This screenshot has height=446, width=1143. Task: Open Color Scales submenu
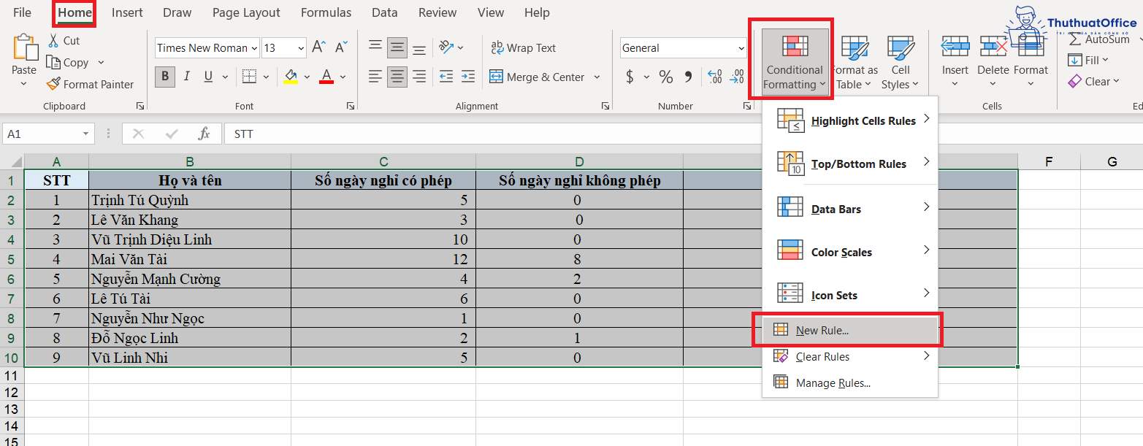coord(850,252)
